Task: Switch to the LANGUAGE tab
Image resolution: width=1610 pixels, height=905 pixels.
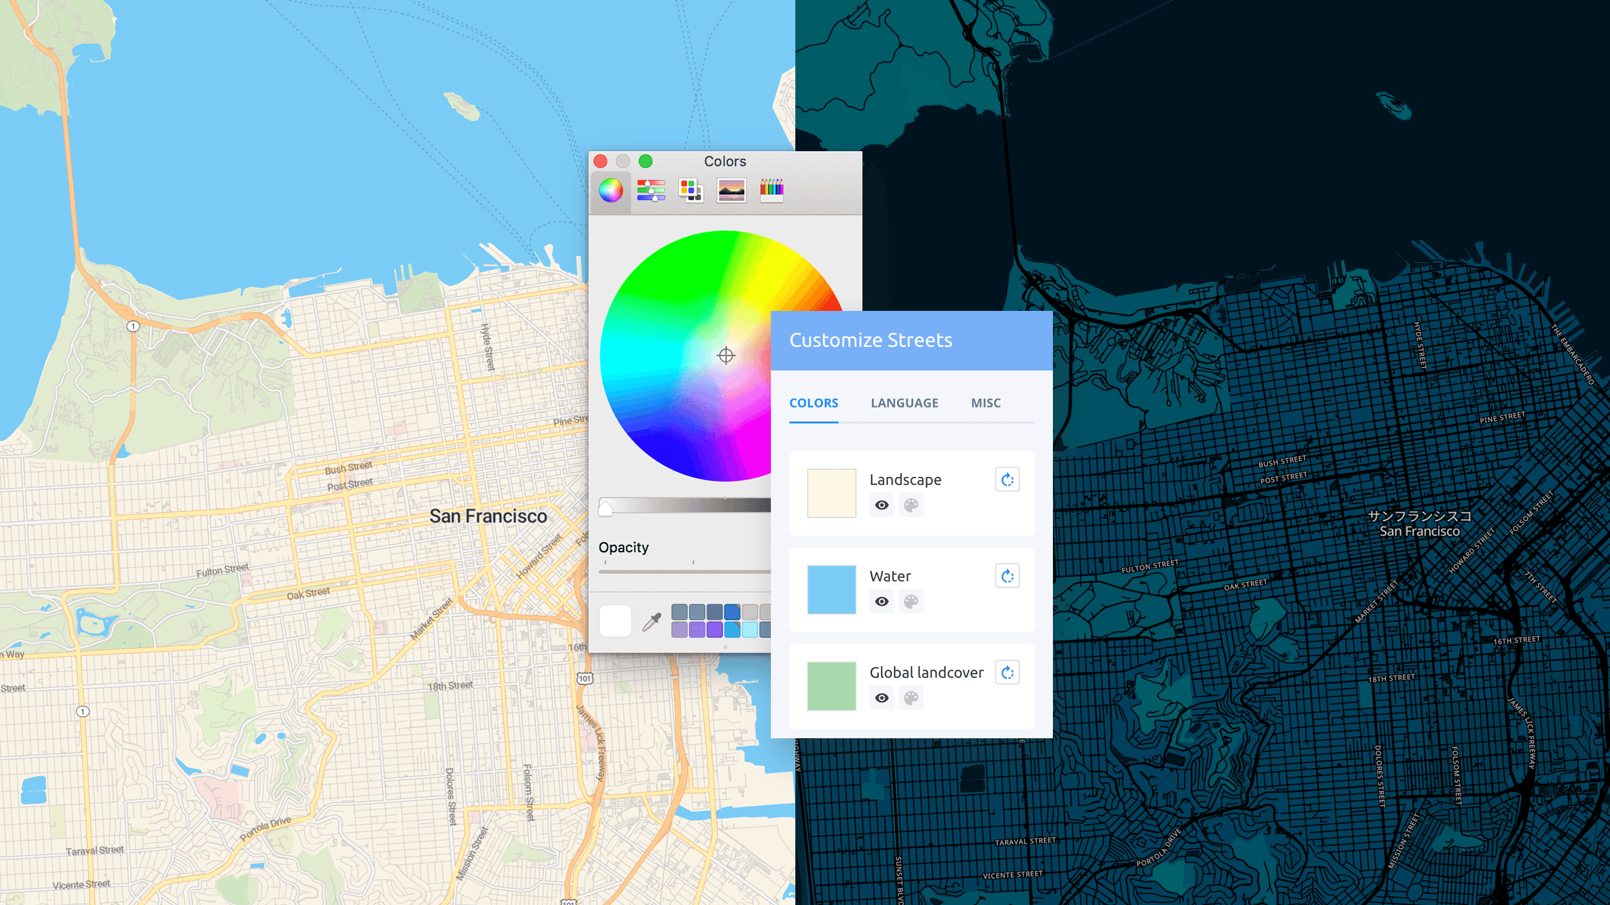Action: (x=904, y=402)
